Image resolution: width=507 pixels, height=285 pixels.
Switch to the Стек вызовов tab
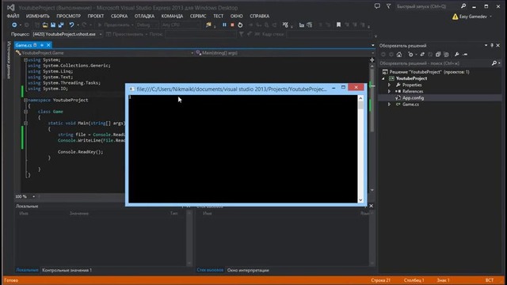click(x=210, y=270)
